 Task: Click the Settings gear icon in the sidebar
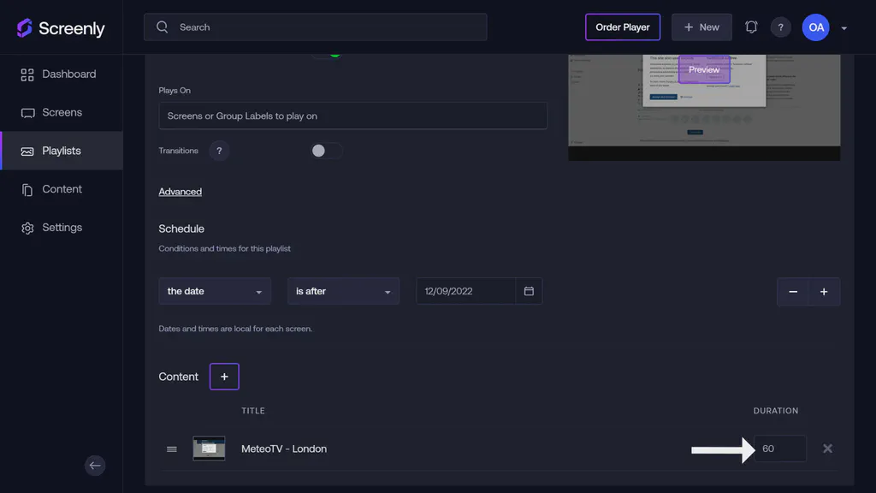point(25,227)
